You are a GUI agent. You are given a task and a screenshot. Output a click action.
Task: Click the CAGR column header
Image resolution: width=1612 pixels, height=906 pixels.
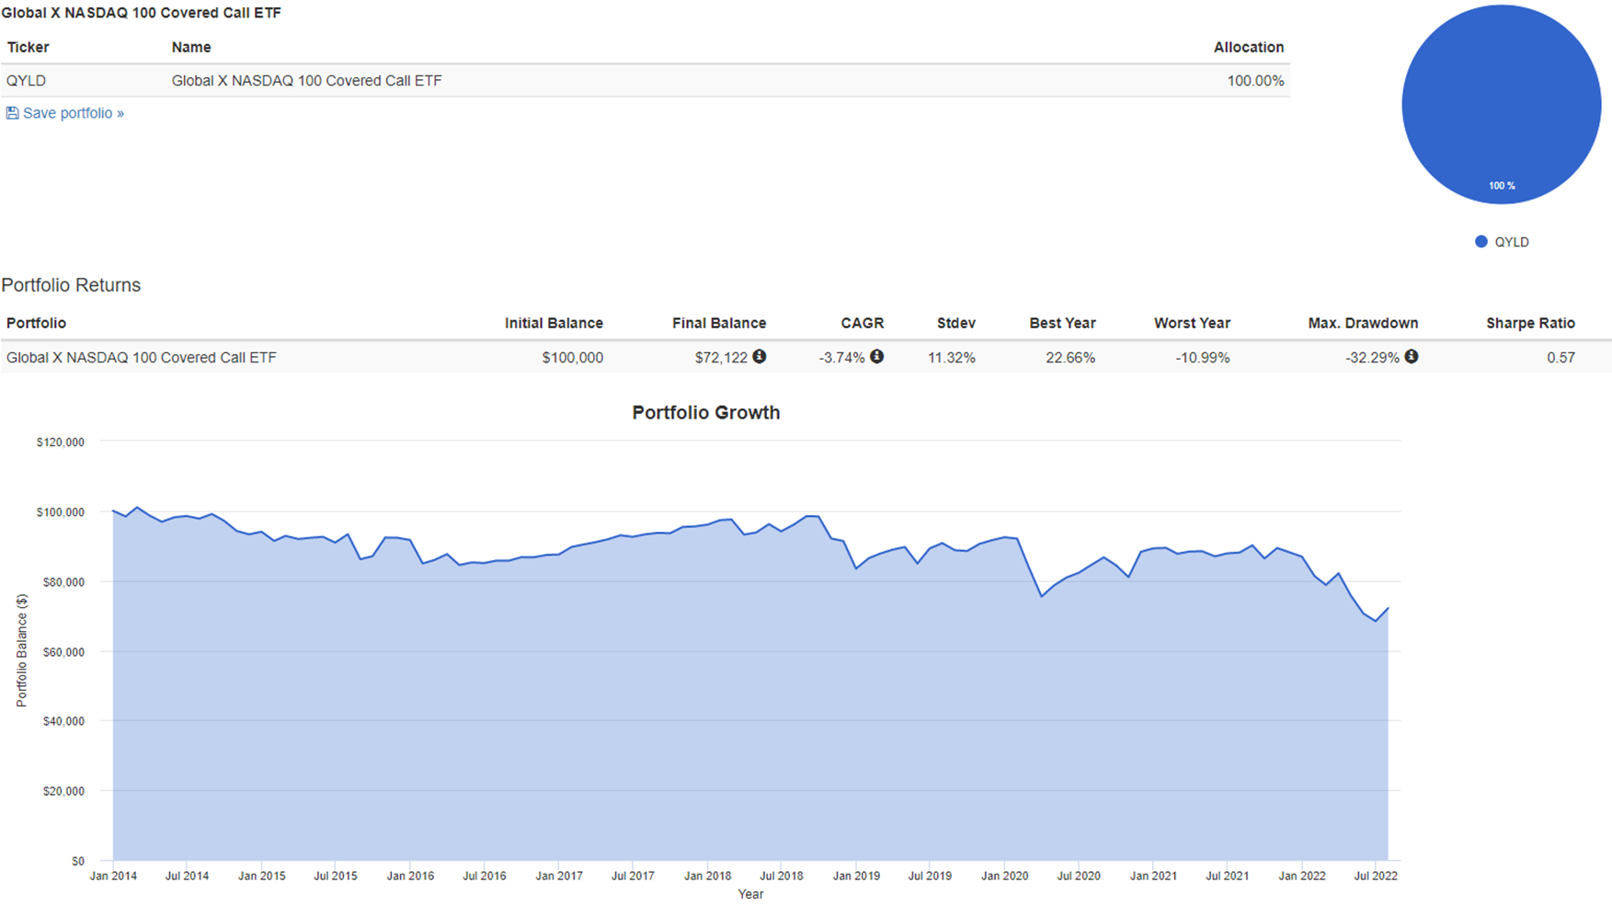[863, 323]
